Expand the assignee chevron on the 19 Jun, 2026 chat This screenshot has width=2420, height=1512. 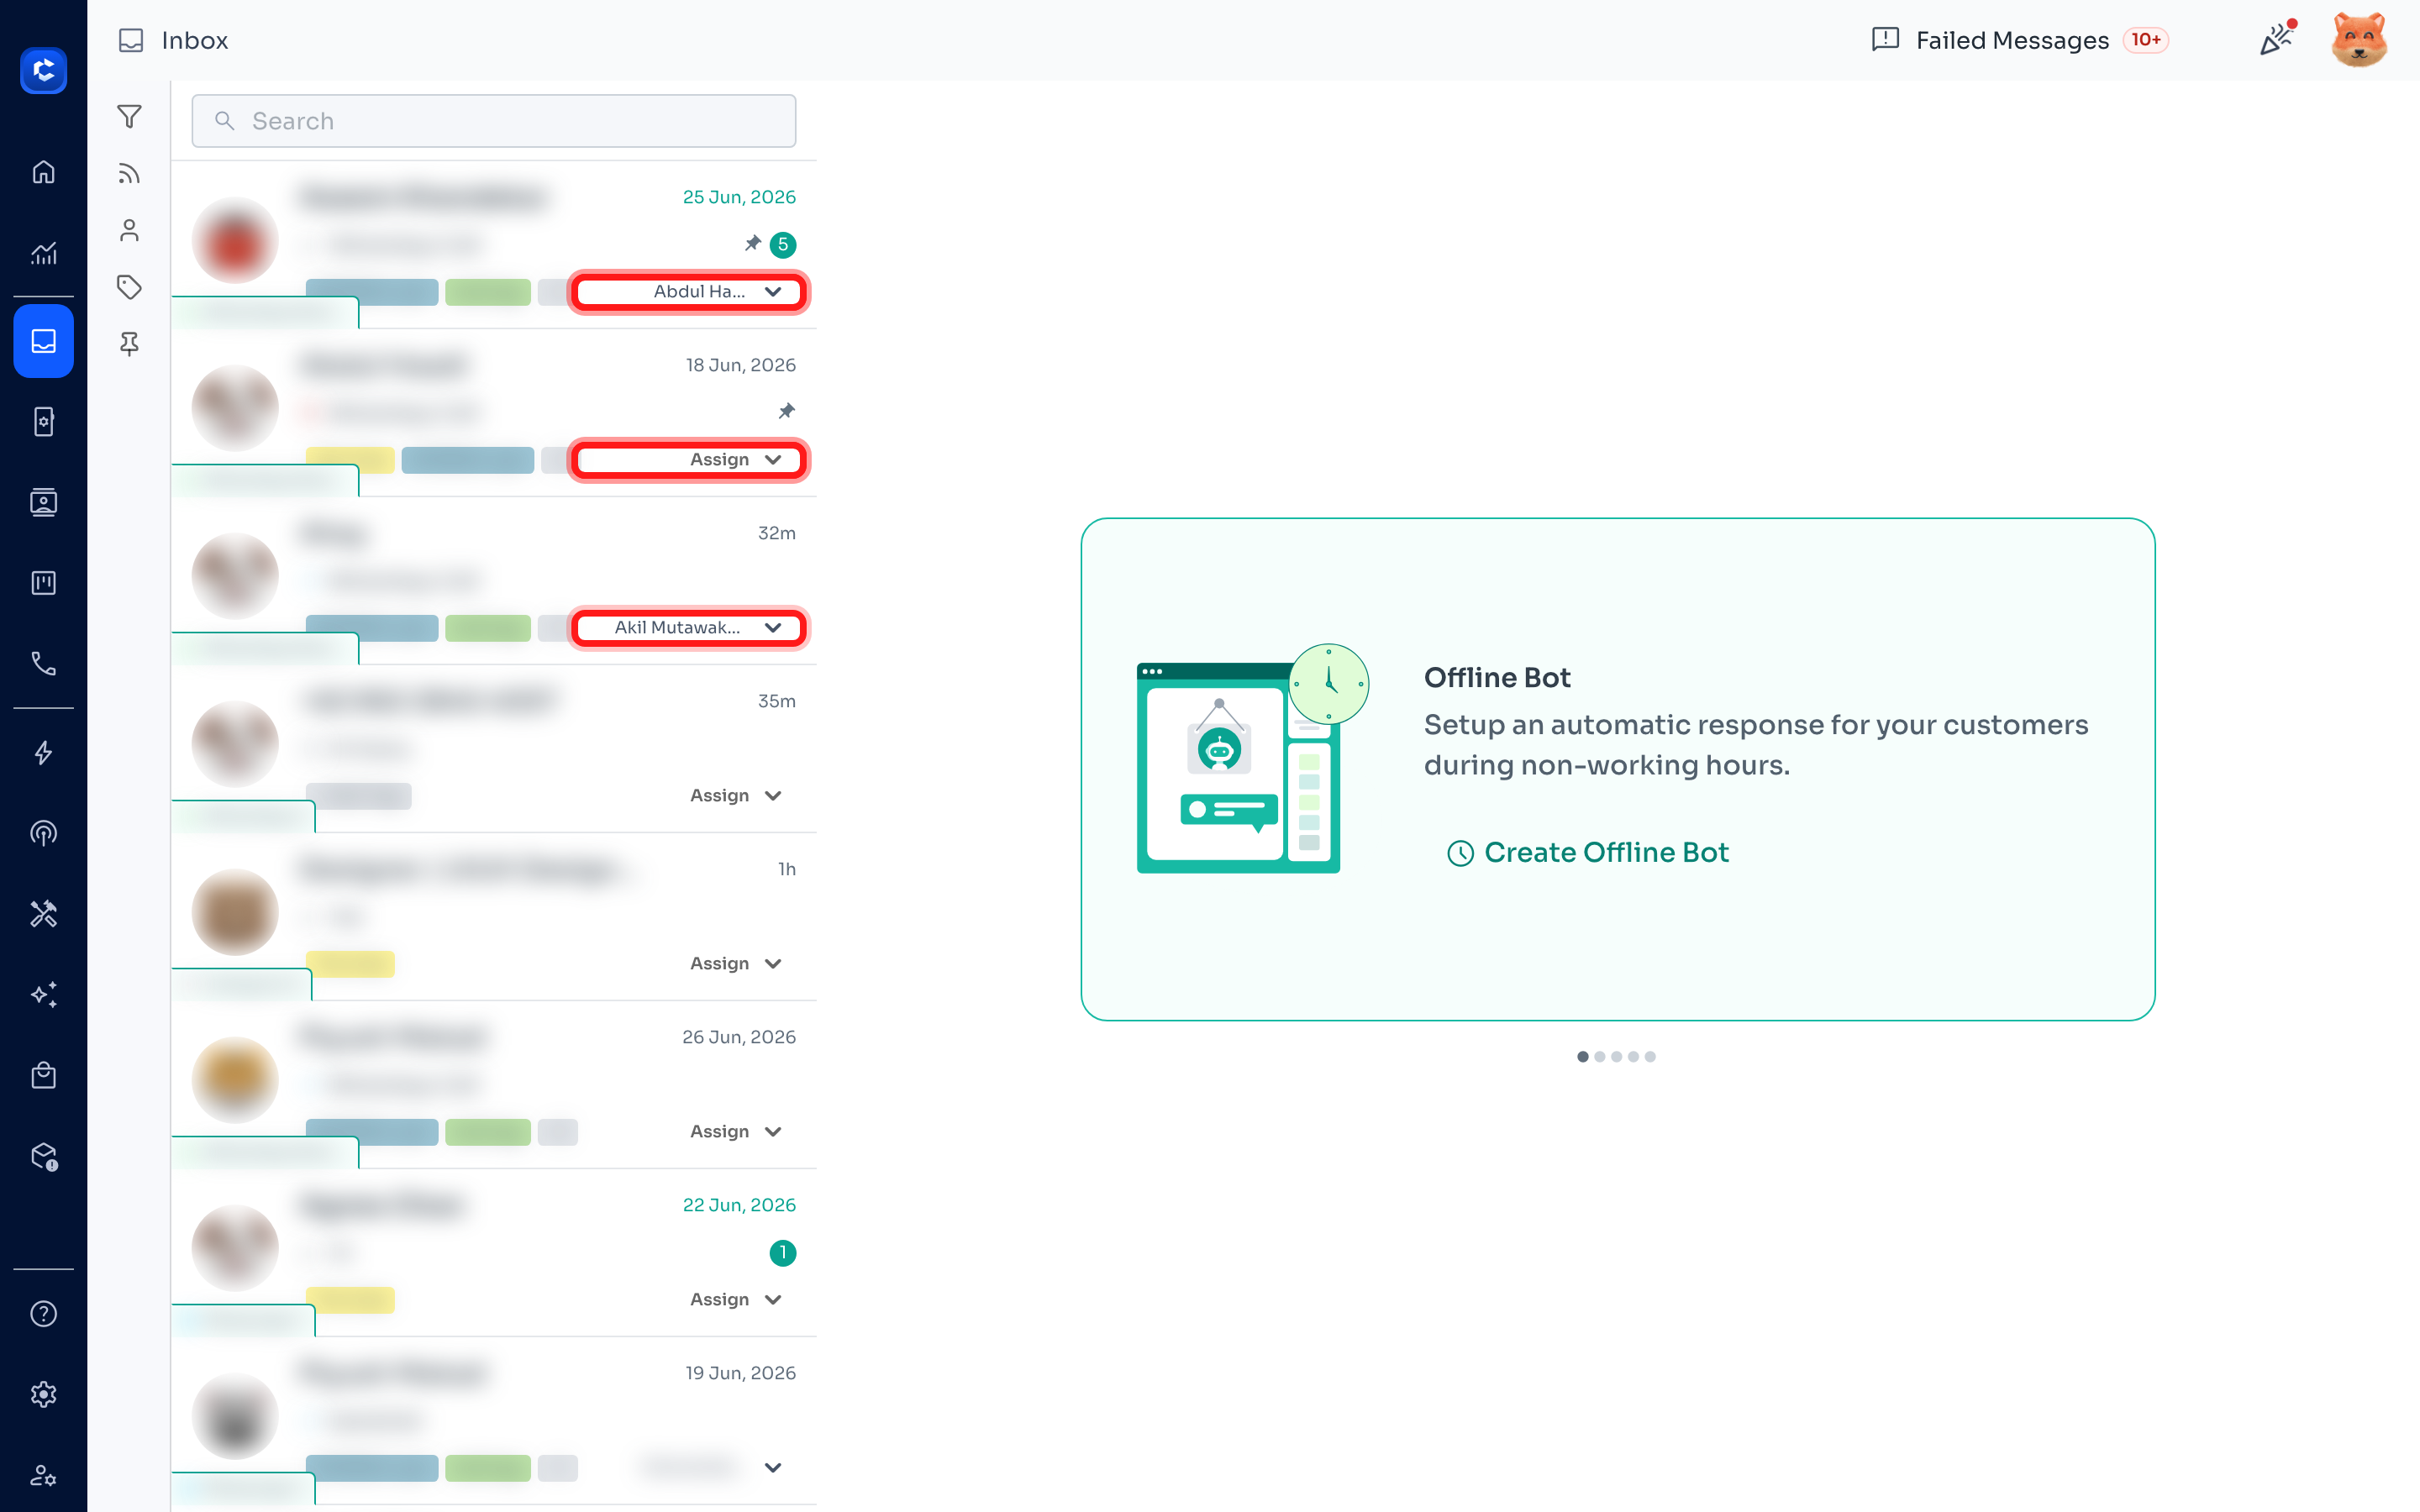(773, 1468)
